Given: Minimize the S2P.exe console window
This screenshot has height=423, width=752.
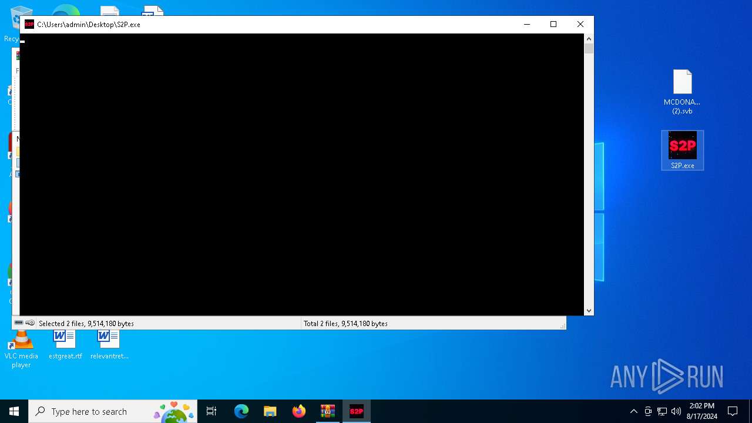Looking at the screenshot, I should [527, 24].
